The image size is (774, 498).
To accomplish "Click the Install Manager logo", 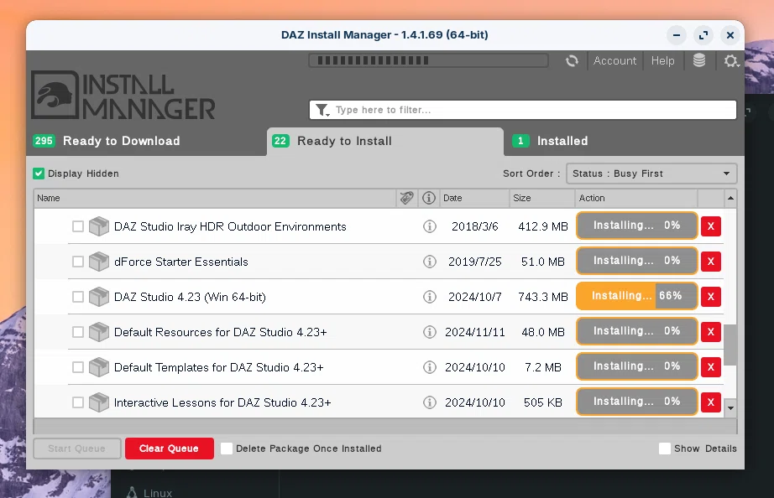I will coord(123,96).
